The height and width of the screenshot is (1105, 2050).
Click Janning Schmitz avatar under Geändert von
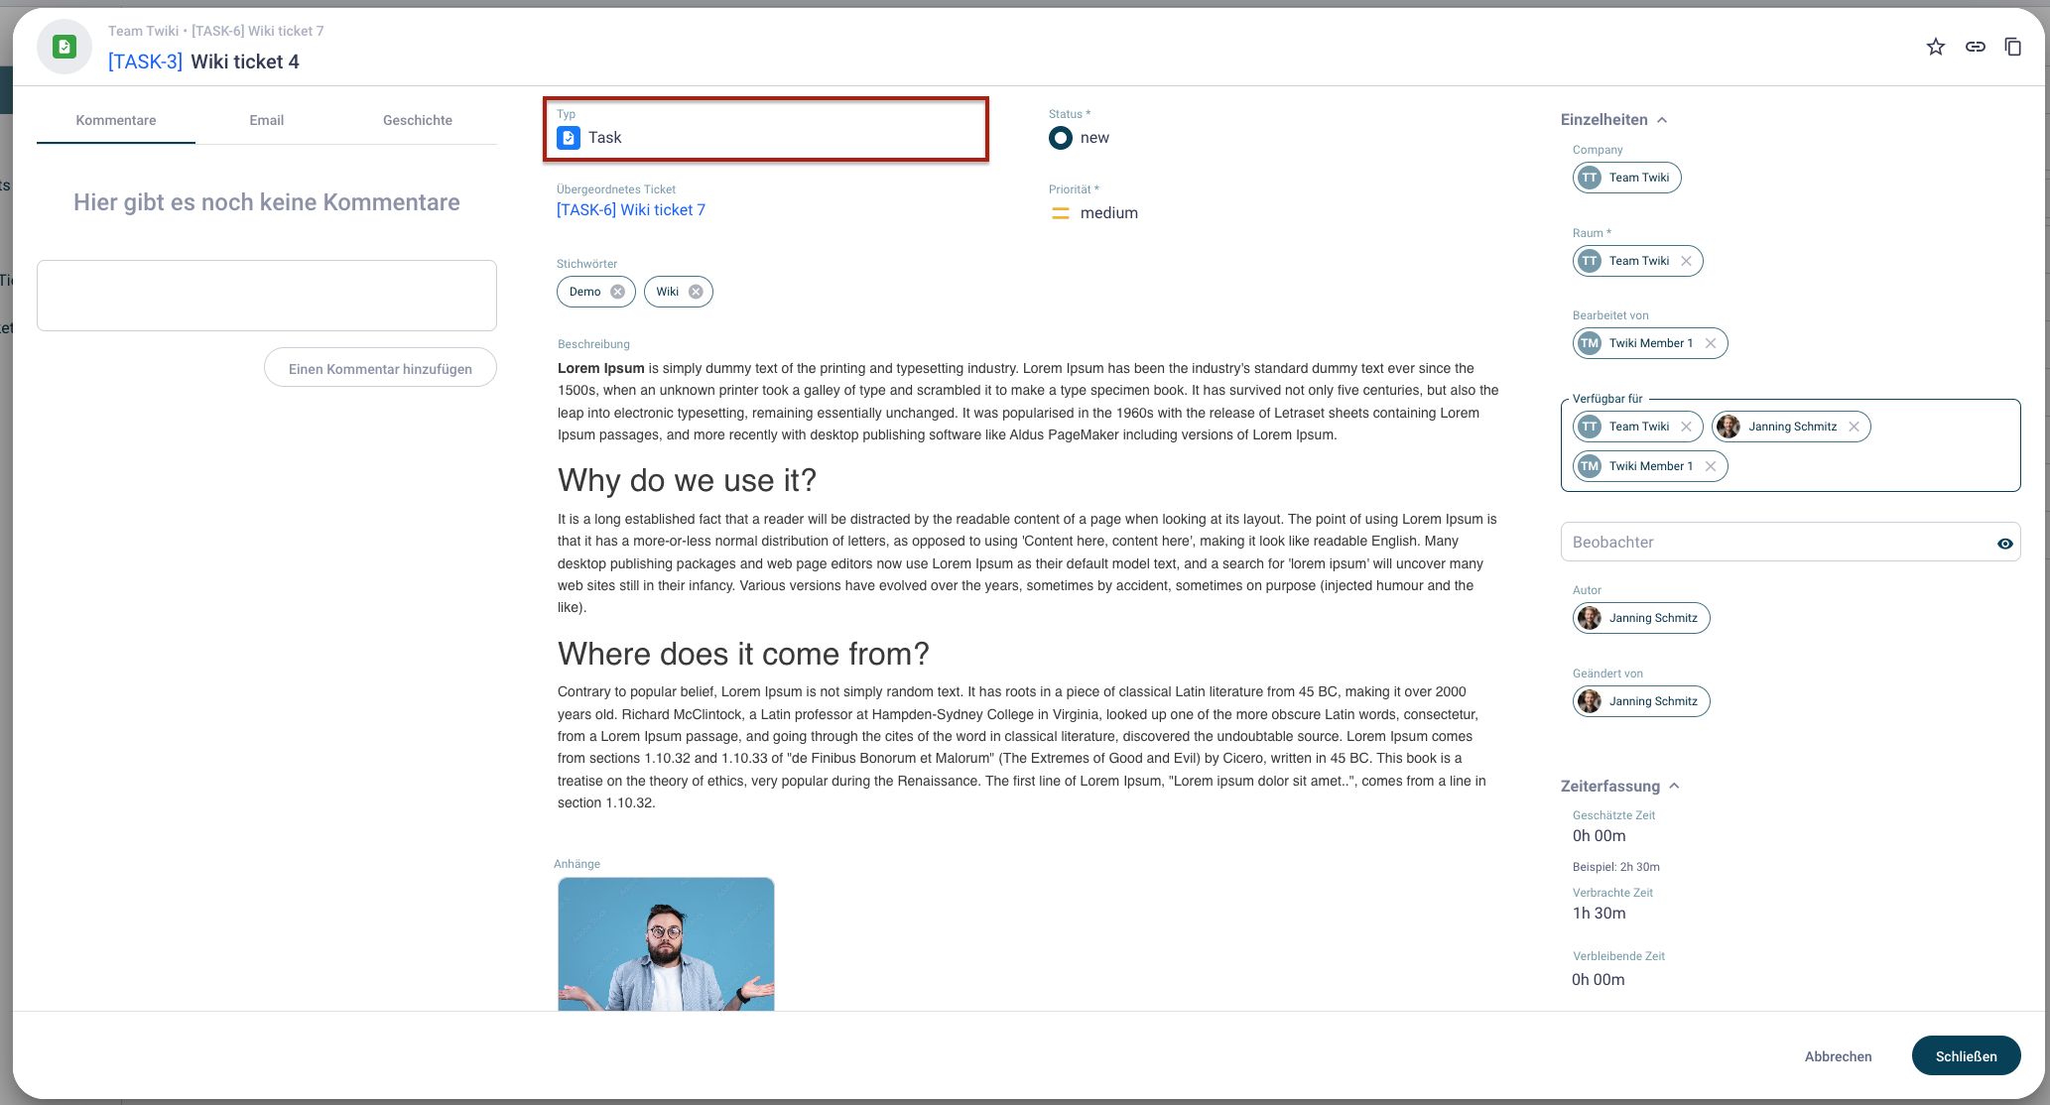tap(1590, 701)
